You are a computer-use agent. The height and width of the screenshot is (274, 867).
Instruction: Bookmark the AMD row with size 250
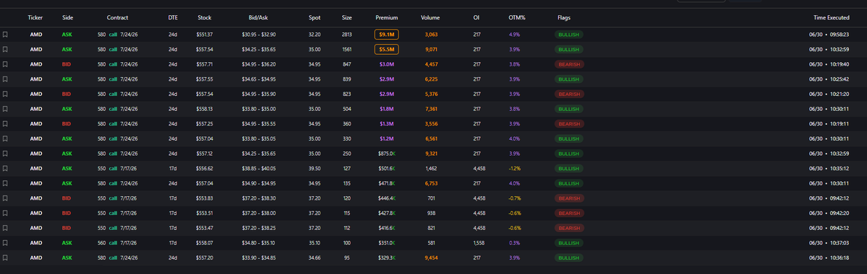click(x=4, y=154)
